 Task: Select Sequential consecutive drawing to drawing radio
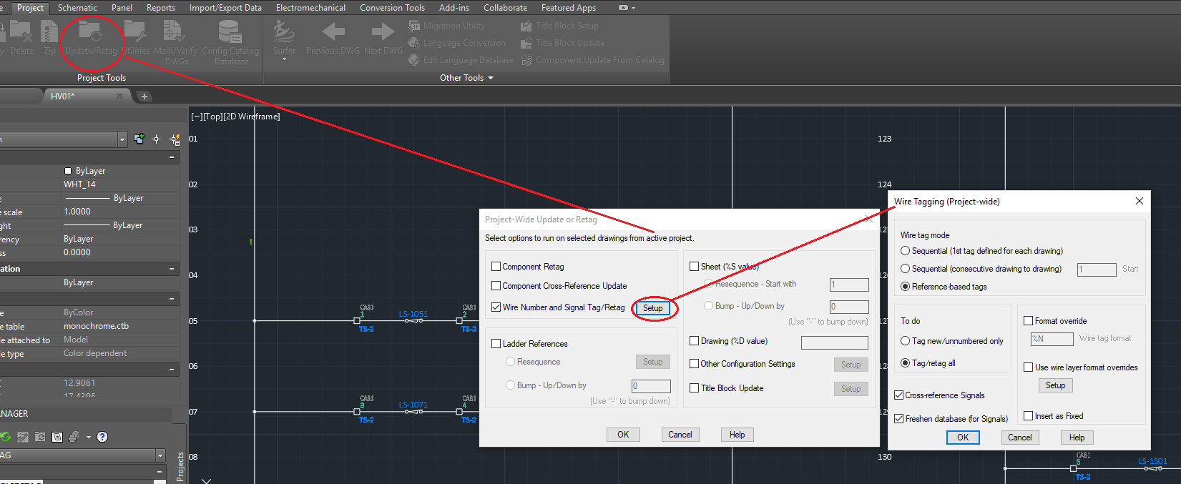906,269
